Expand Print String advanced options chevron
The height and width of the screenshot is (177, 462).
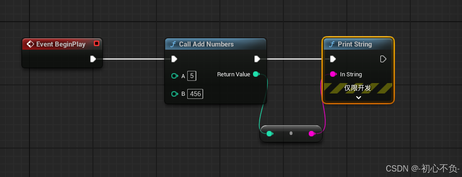tap(358, 98)
